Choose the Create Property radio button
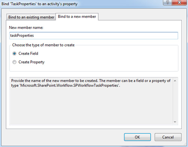The width and height of the screenshot is (188, 147). coord(14,62)
